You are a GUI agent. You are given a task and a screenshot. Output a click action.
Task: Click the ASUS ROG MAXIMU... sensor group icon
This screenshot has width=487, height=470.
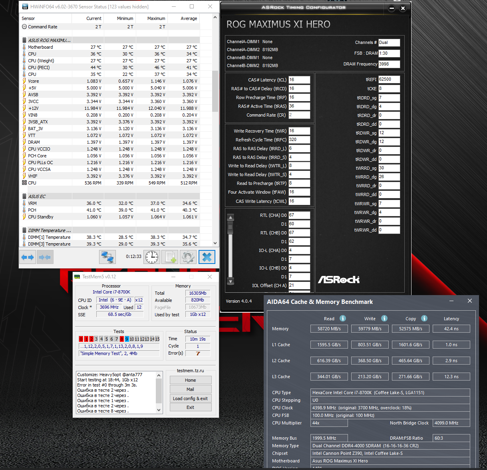(24, 40)
